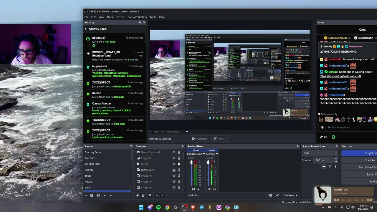The image size is (377, 212).
Task: Decrease the transition duration value
Action: pos(336,162)
